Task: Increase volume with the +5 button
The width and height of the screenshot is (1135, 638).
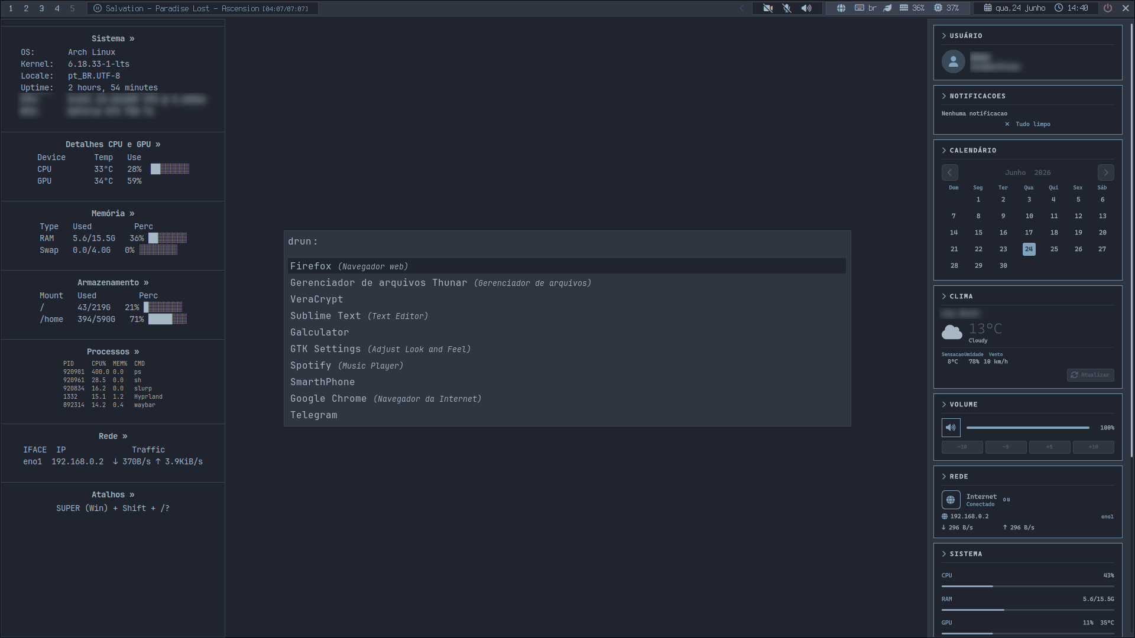Action: tap(1050, 447)
